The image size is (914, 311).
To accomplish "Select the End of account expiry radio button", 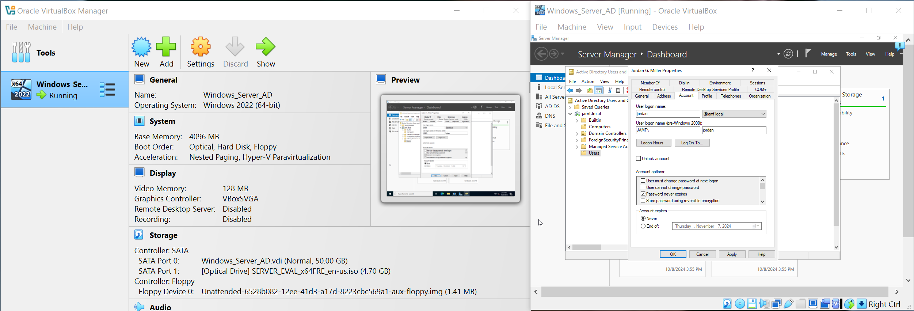I will (643, 226).
